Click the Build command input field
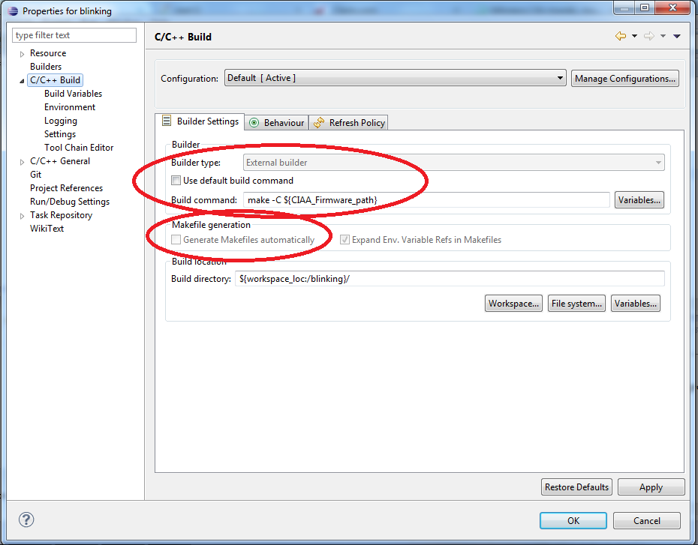The image size is (698, 545). [426, 200]
